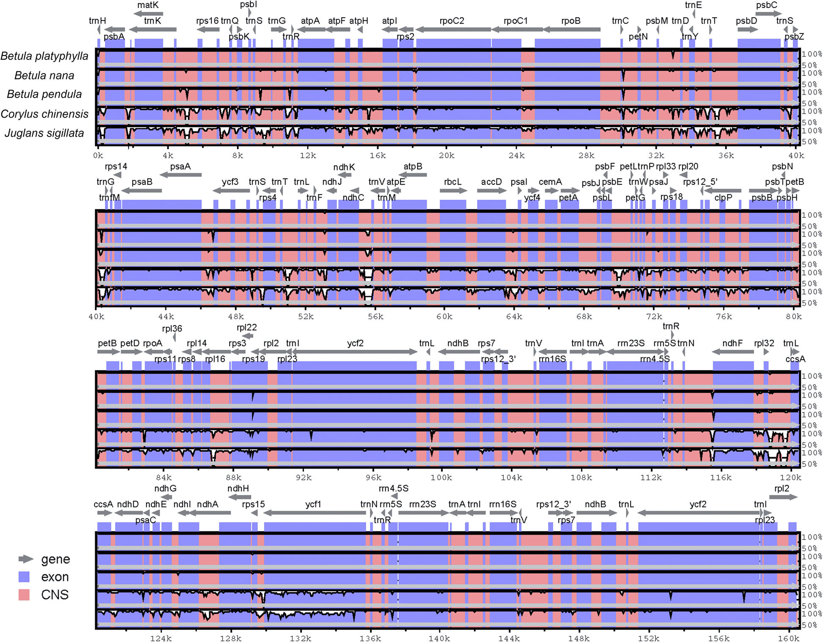Image resolution: width=823 pixels, height=642 pixels.
Task: Click the atpB gene label
Action: tap(413, 166)
